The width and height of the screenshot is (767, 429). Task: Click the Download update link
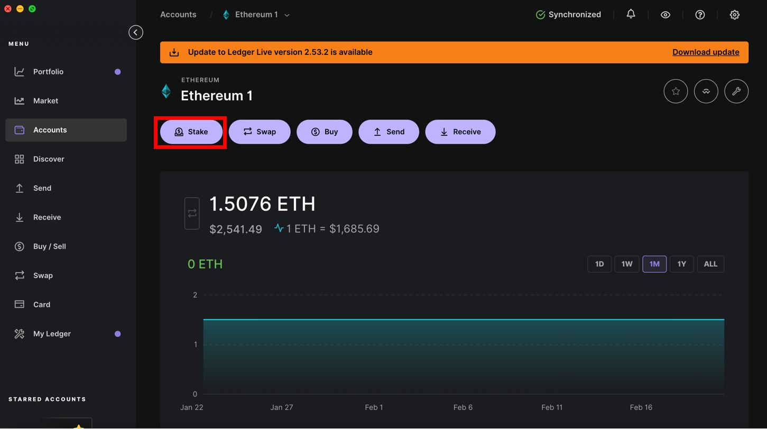point(706,52)
